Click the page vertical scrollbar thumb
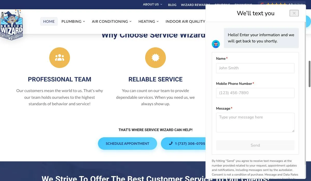This screenshot has width=311, height=181. tap(309, 74)
